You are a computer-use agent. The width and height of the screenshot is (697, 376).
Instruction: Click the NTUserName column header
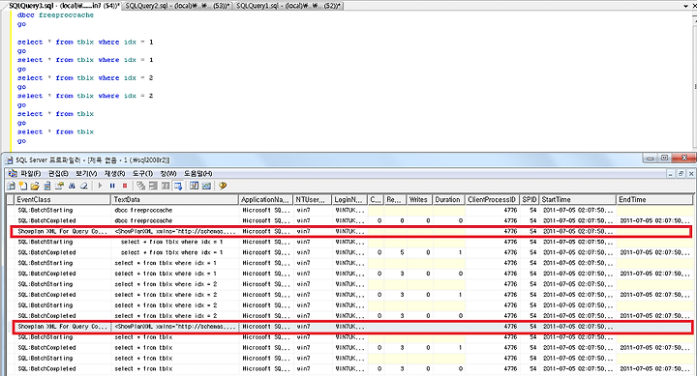[x=313, y=200]
